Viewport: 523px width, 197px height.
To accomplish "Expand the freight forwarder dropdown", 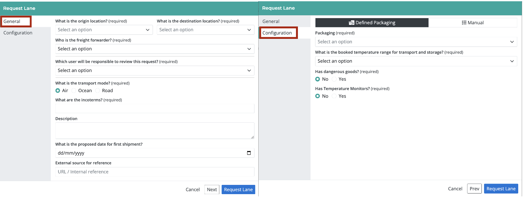I will tap(155, 49).
